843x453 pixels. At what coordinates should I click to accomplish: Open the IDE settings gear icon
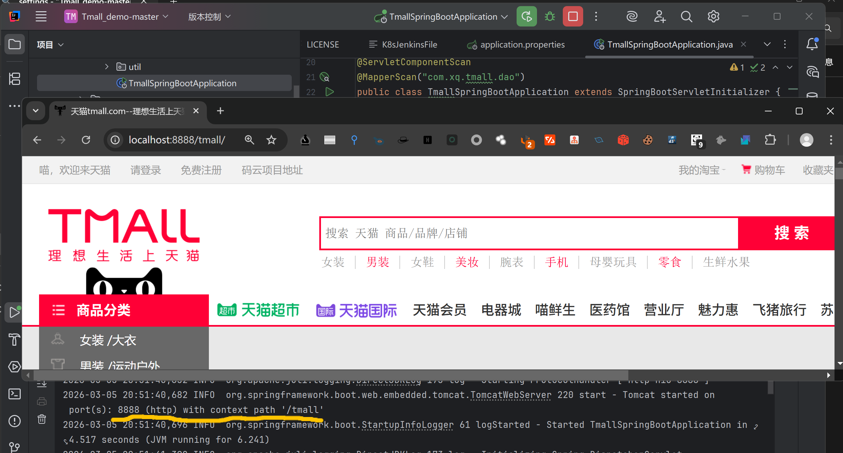713,16
